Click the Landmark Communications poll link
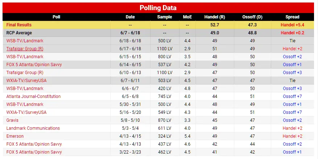 33,128
